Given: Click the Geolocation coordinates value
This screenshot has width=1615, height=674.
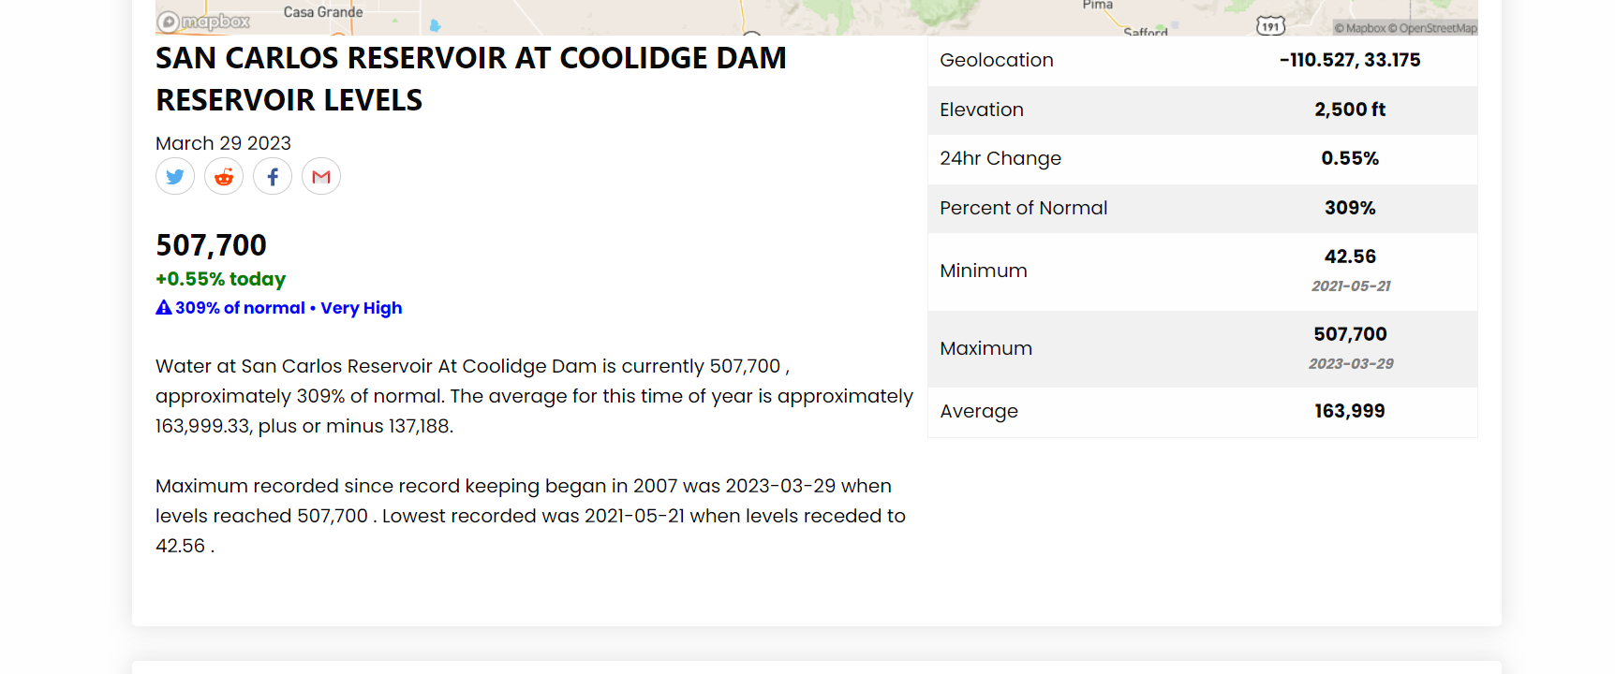Looking at the screenshot, I should [1350, 60].
